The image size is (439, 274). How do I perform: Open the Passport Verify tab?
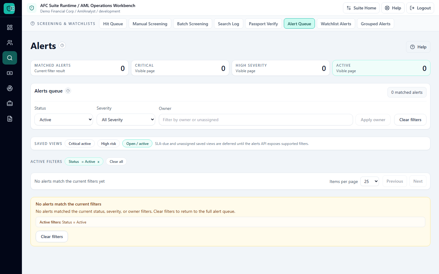pyautogui.click(x=263, y=24)
